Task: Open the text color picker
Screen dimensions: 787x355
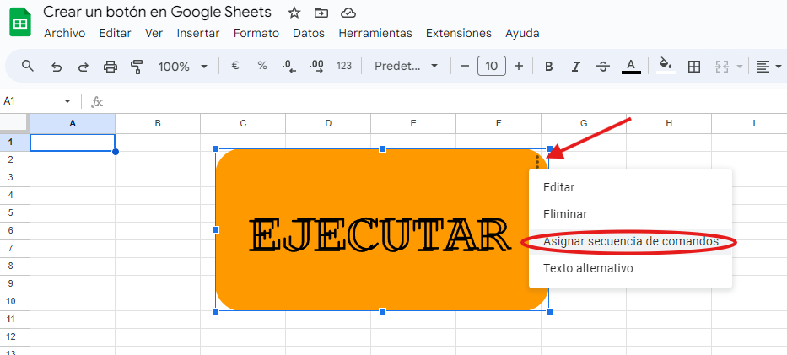Action: pyautogui.click(x=632, y=66)
